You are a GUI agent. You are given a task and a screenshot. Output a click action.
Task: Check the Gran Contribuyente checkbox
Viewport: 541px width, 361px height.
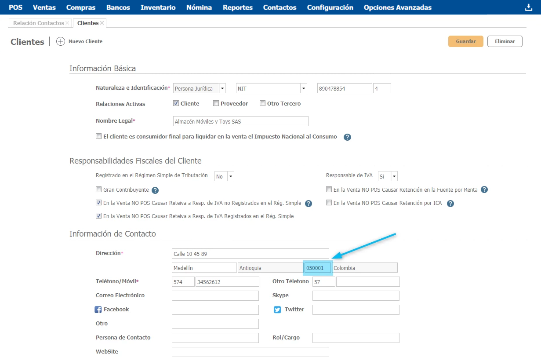pyautogui.click(x=98, y=190)
